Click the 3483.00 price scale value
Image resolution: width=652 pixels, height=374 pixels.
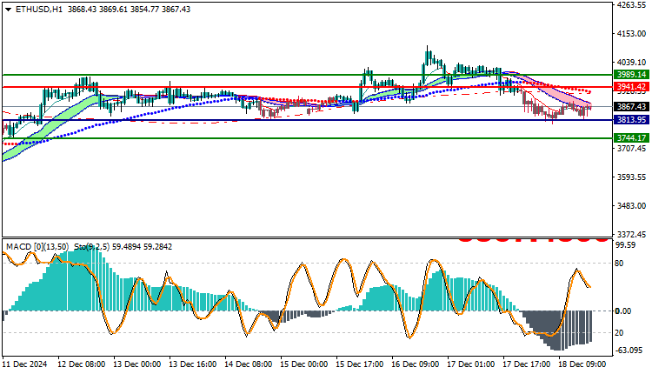click(632, 206)
